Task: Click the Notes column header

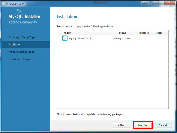Action: coord(159,33)
